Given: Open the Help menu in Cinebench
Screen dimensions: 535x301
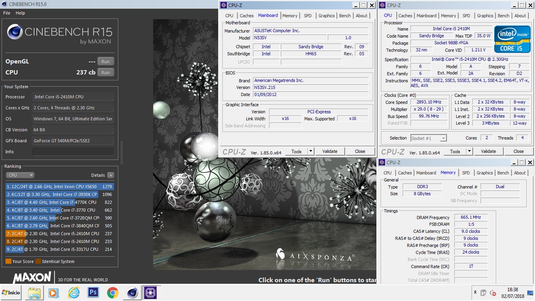Looking at the screenshot, I should click(x=20, y=13).
